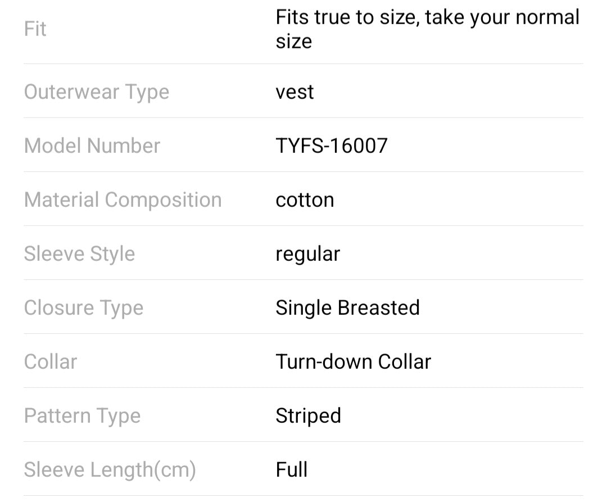Image resolution: width=607 pixels, height=502 pixels.
Task: Click the "Material Composition" label
Action: (x=123, y=200)
